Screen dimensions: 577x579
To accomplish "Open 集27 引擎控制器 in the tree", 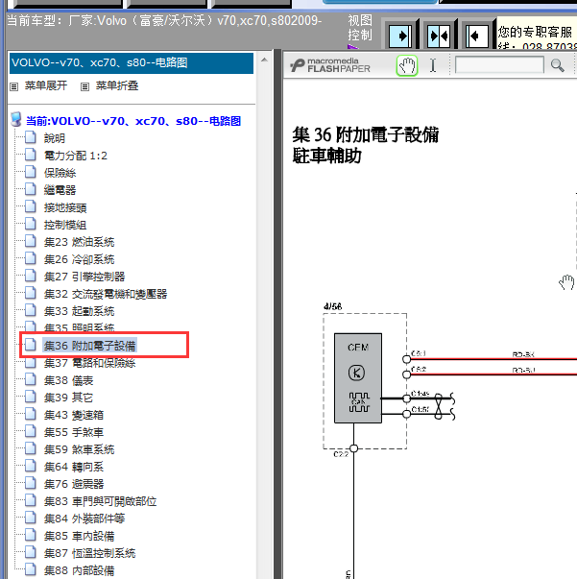I will tap(84, 277).
